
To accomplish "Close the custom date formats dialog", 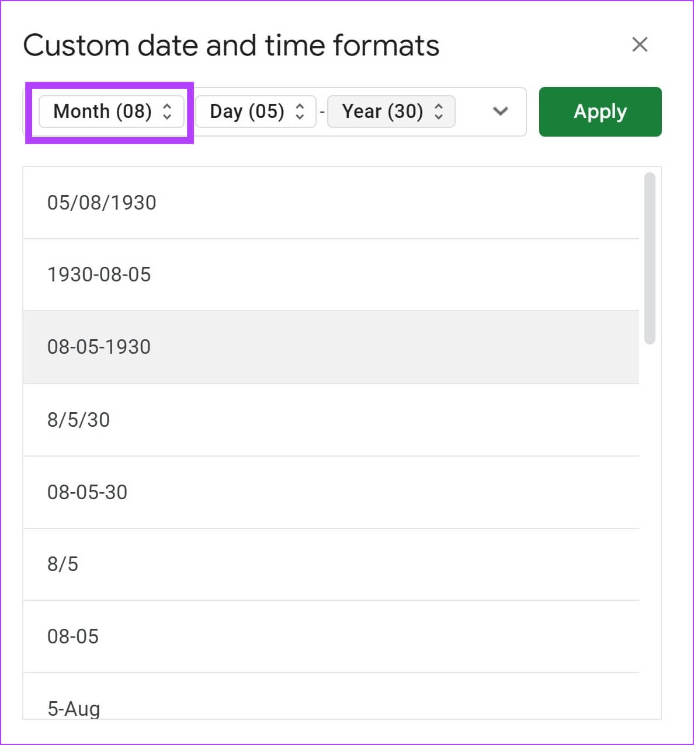I will pos(640,44).
